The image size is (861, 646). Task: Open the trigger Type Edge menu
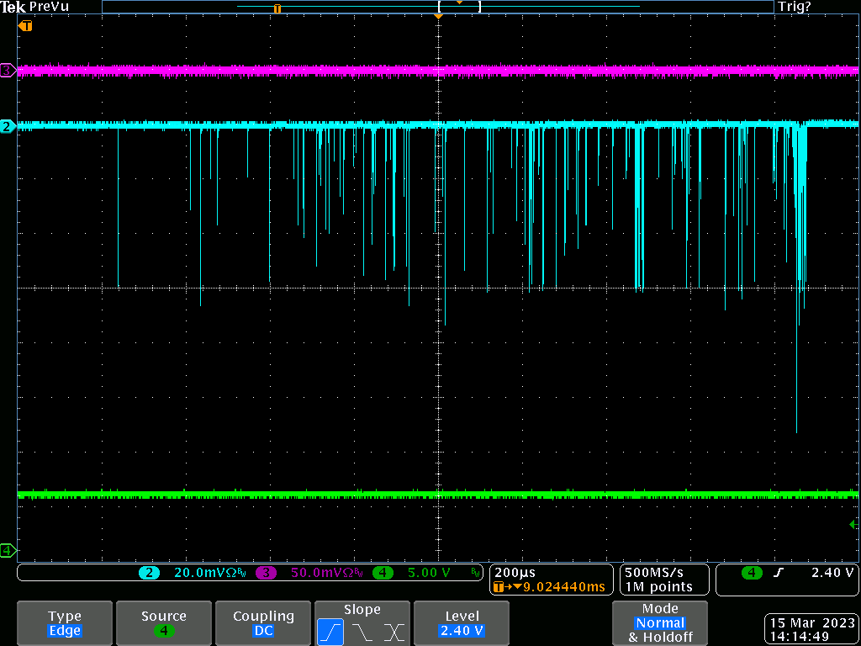pos(65,623)
